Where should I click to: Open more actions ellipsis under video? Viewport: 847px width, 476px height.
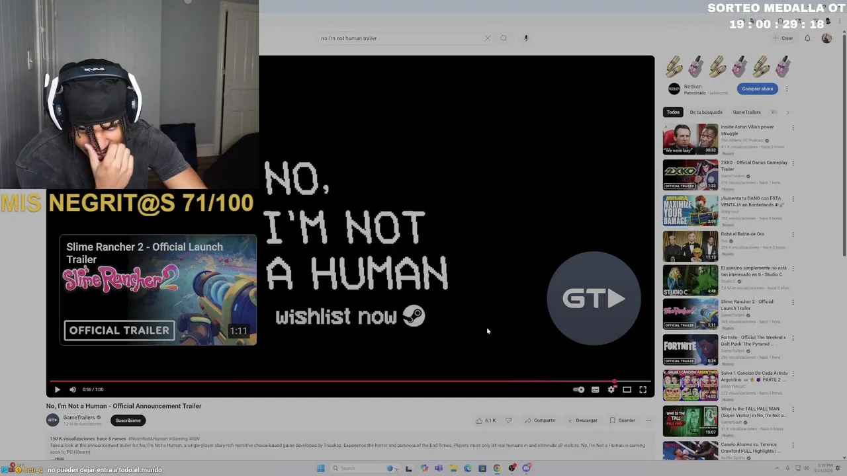(648, 420)
